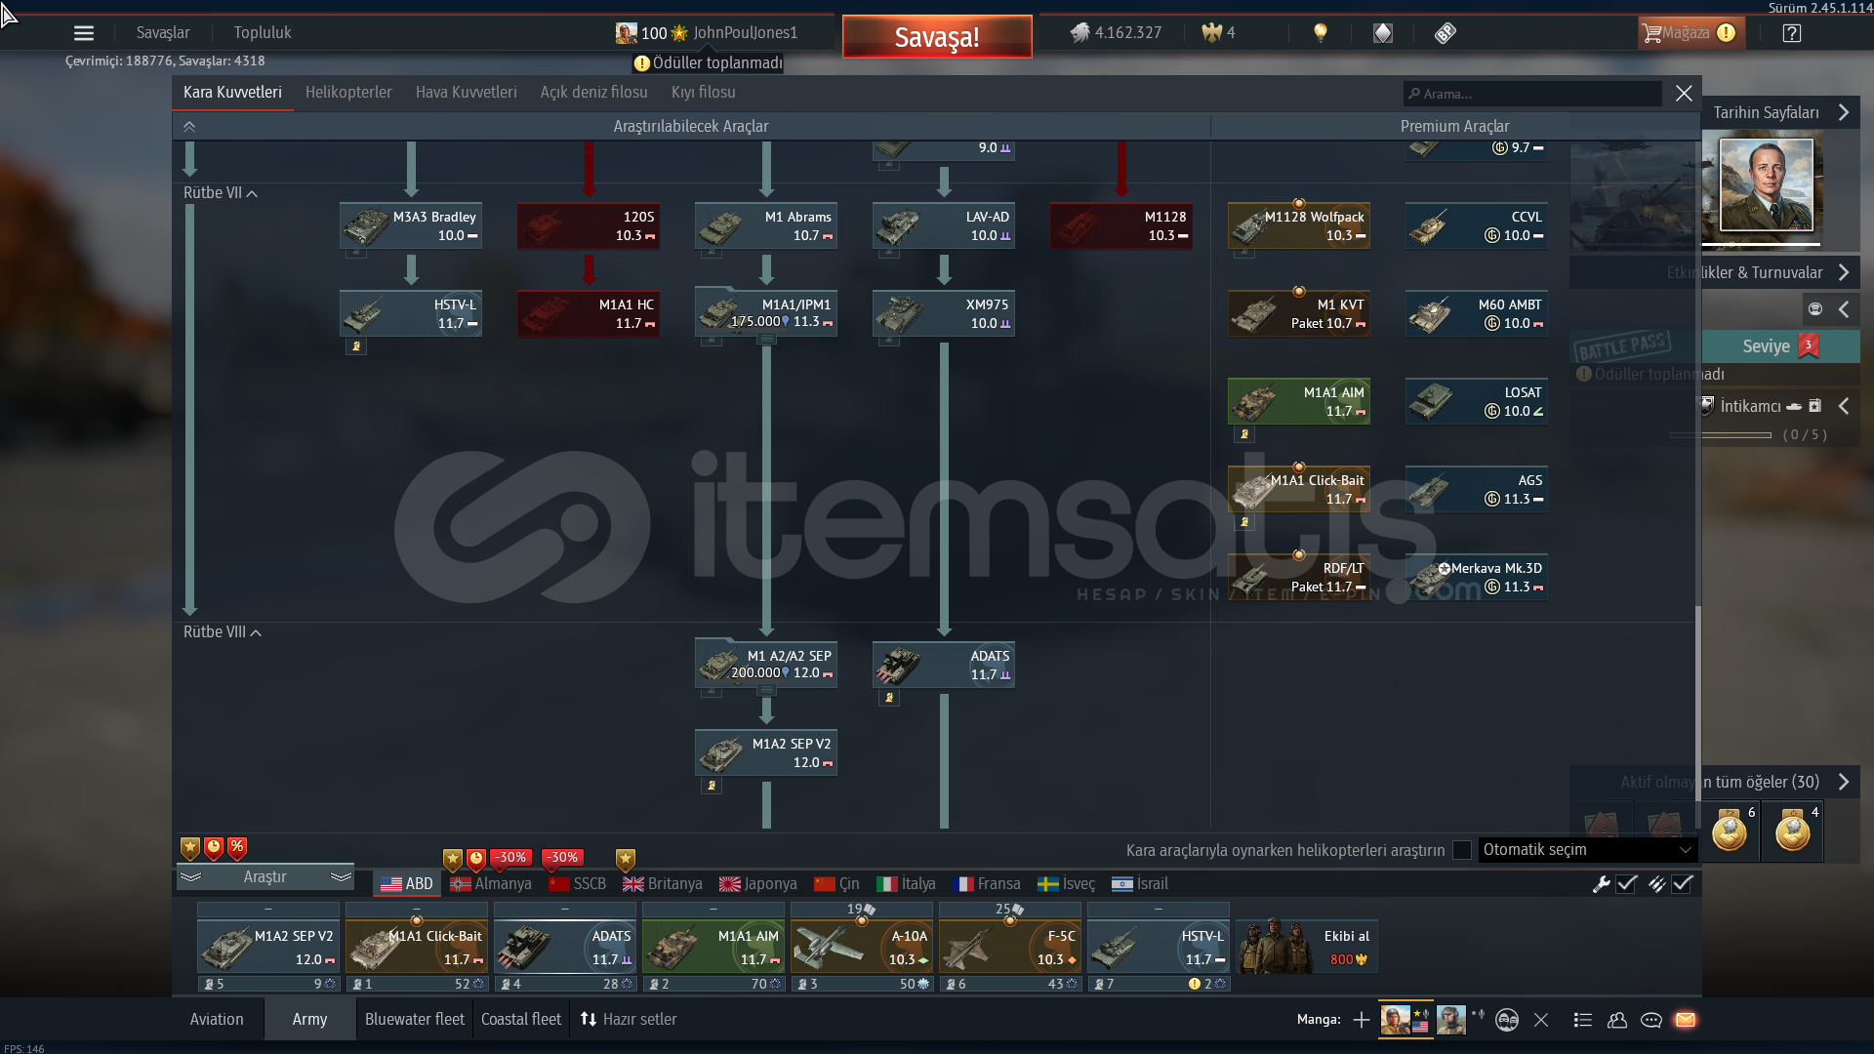
Task: Open the chat speech bubble icon
Action: pyautogui.click(x=1651, y=1020)
